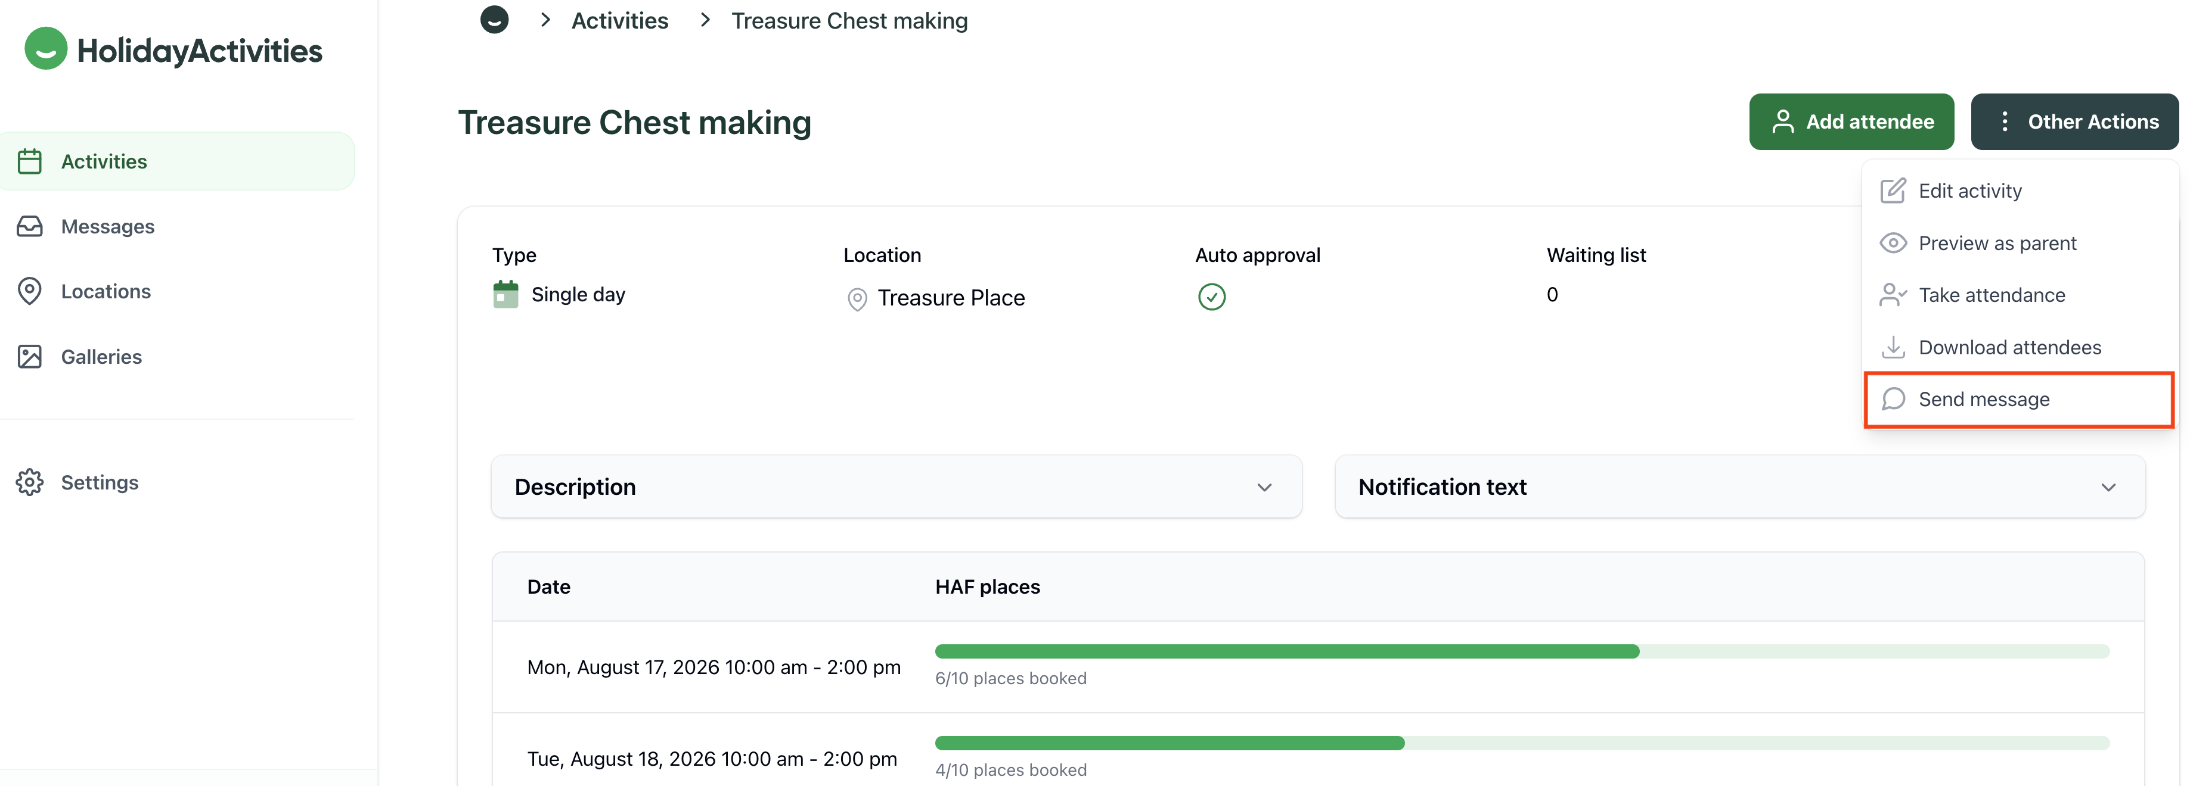
Task: Click the Treasure Chest making breadcrumb
Action: click(849, 20)
